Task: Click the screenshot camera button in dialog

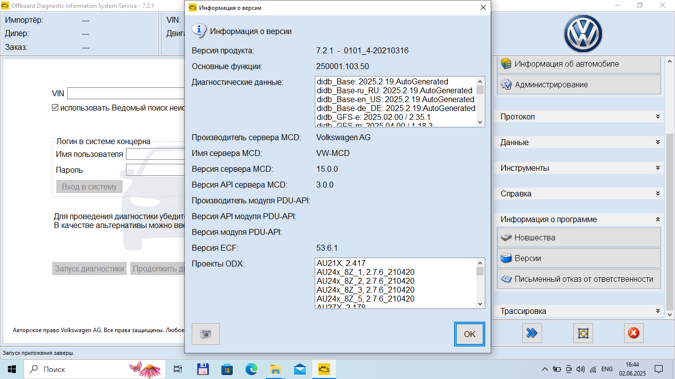Action: point(206,334)
